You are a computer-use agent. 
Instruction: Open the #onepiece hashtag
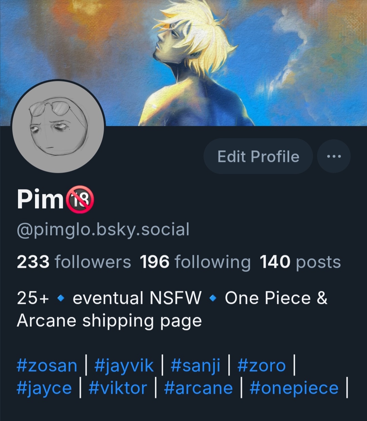coord(294,388)
